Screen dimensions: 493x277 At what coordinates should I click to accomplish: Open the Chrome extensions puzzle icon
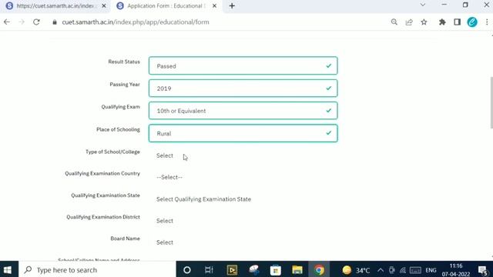click(x=442, y=22)
